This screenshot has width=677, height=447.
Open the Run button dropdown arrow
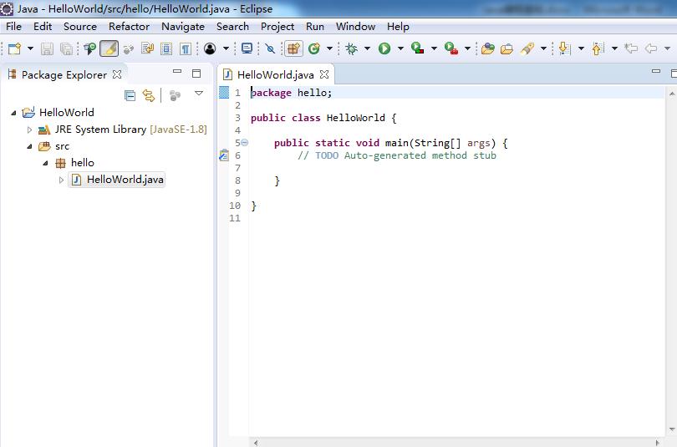(x=400, y=48)
